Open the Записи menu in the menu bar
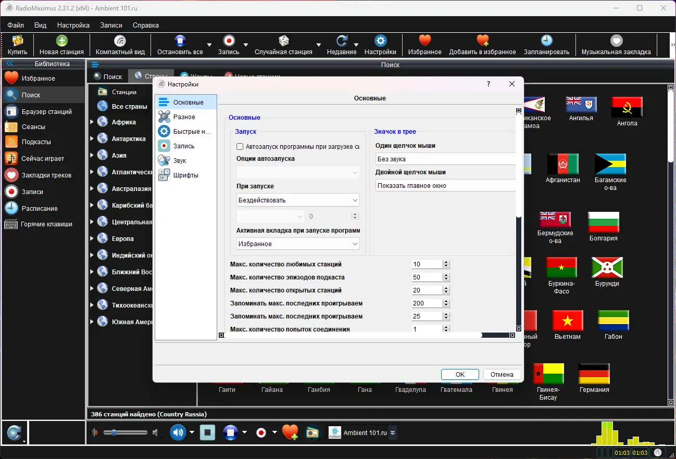Image resolution: width=676 pixels, height=459 pixels. [111, 25]
